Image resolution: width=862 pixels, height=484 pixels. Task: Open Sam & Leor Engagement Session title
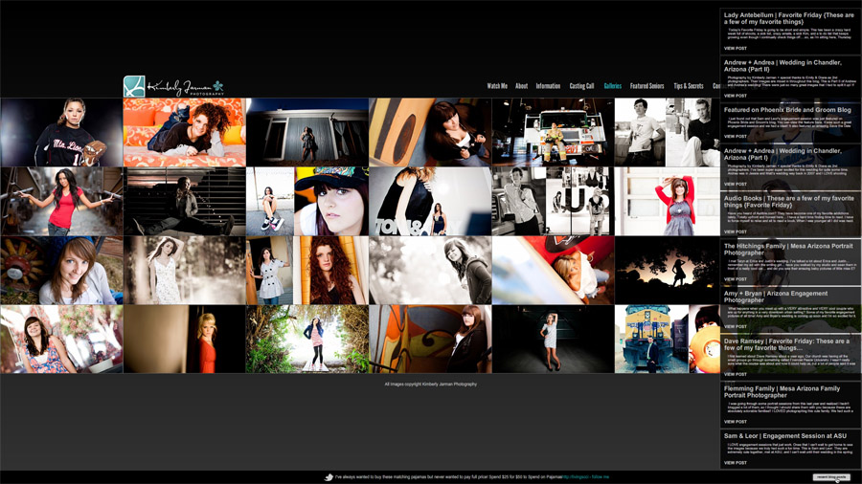(785, 436)
